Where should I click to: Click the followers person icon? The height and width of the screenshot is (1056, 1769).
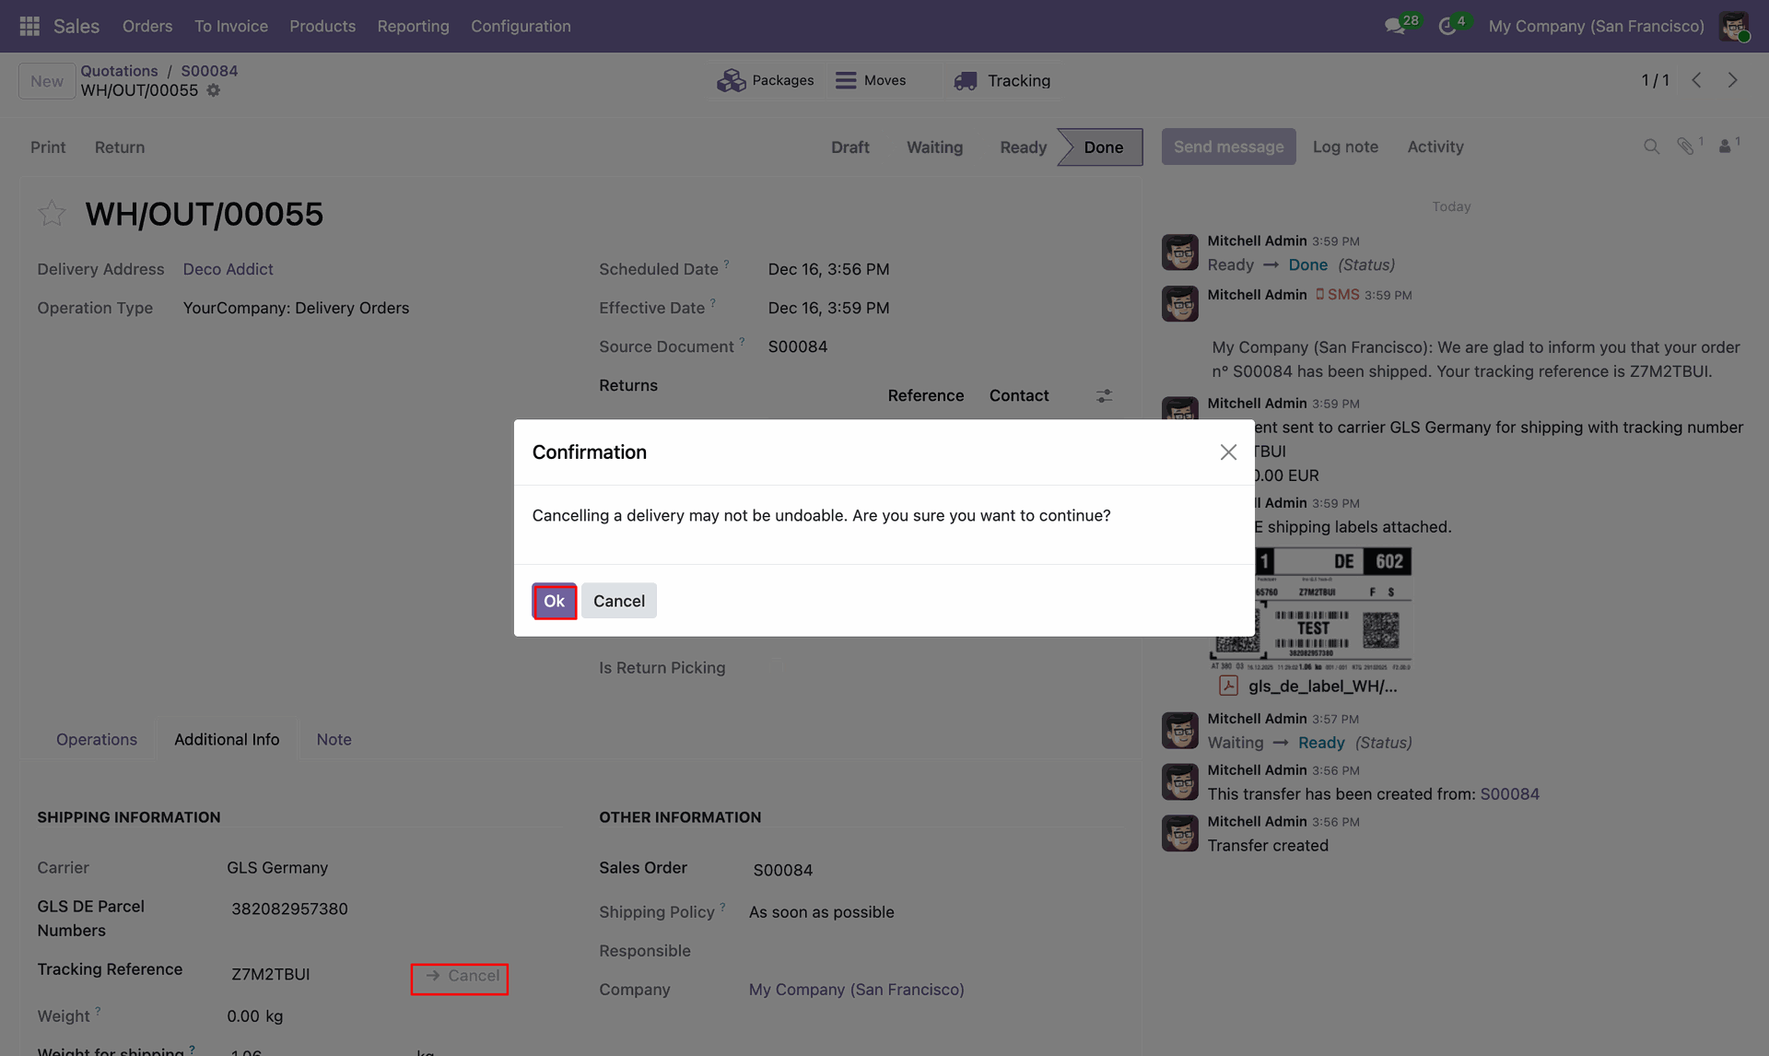point(1725,147)
